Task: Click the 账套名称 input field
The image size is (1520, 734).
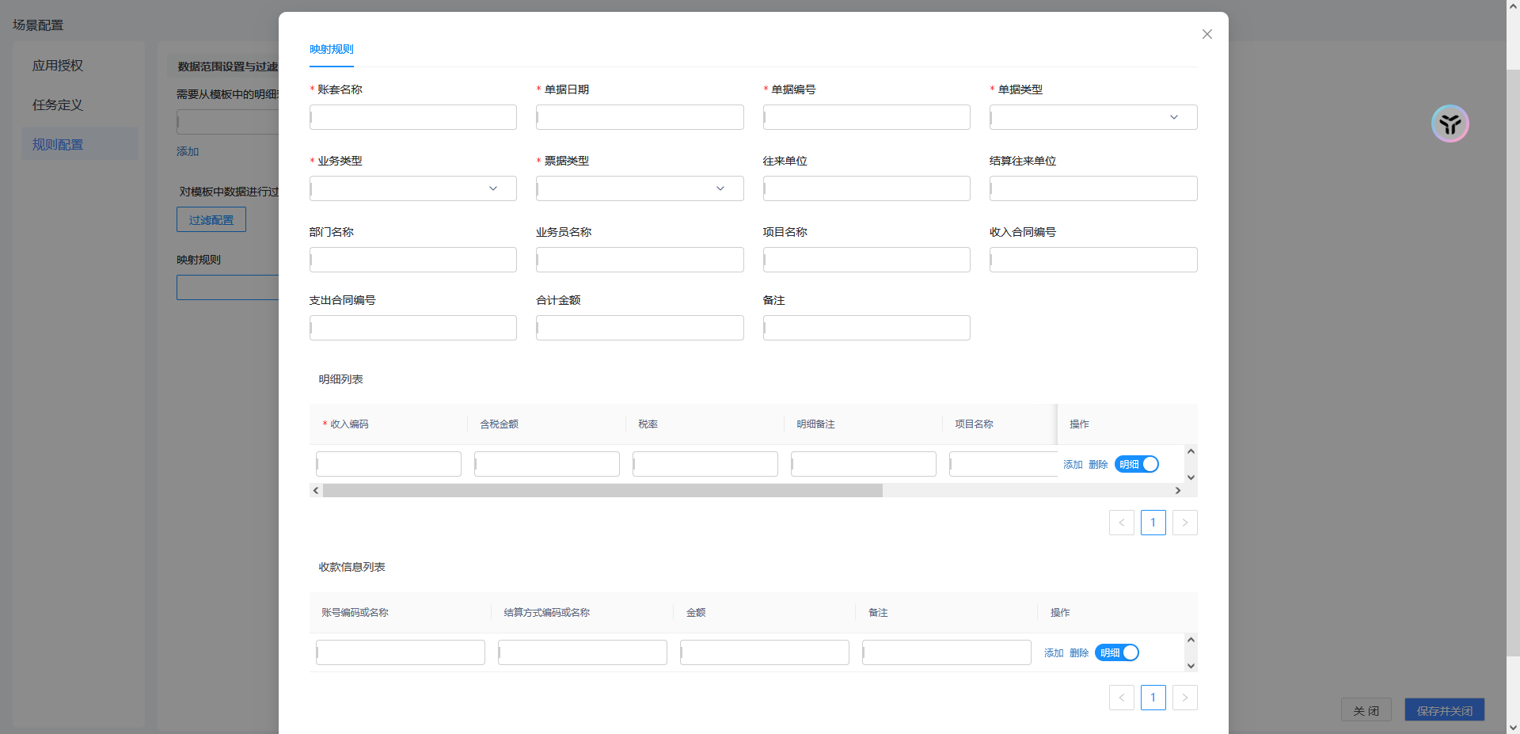Action: point(413,117)
